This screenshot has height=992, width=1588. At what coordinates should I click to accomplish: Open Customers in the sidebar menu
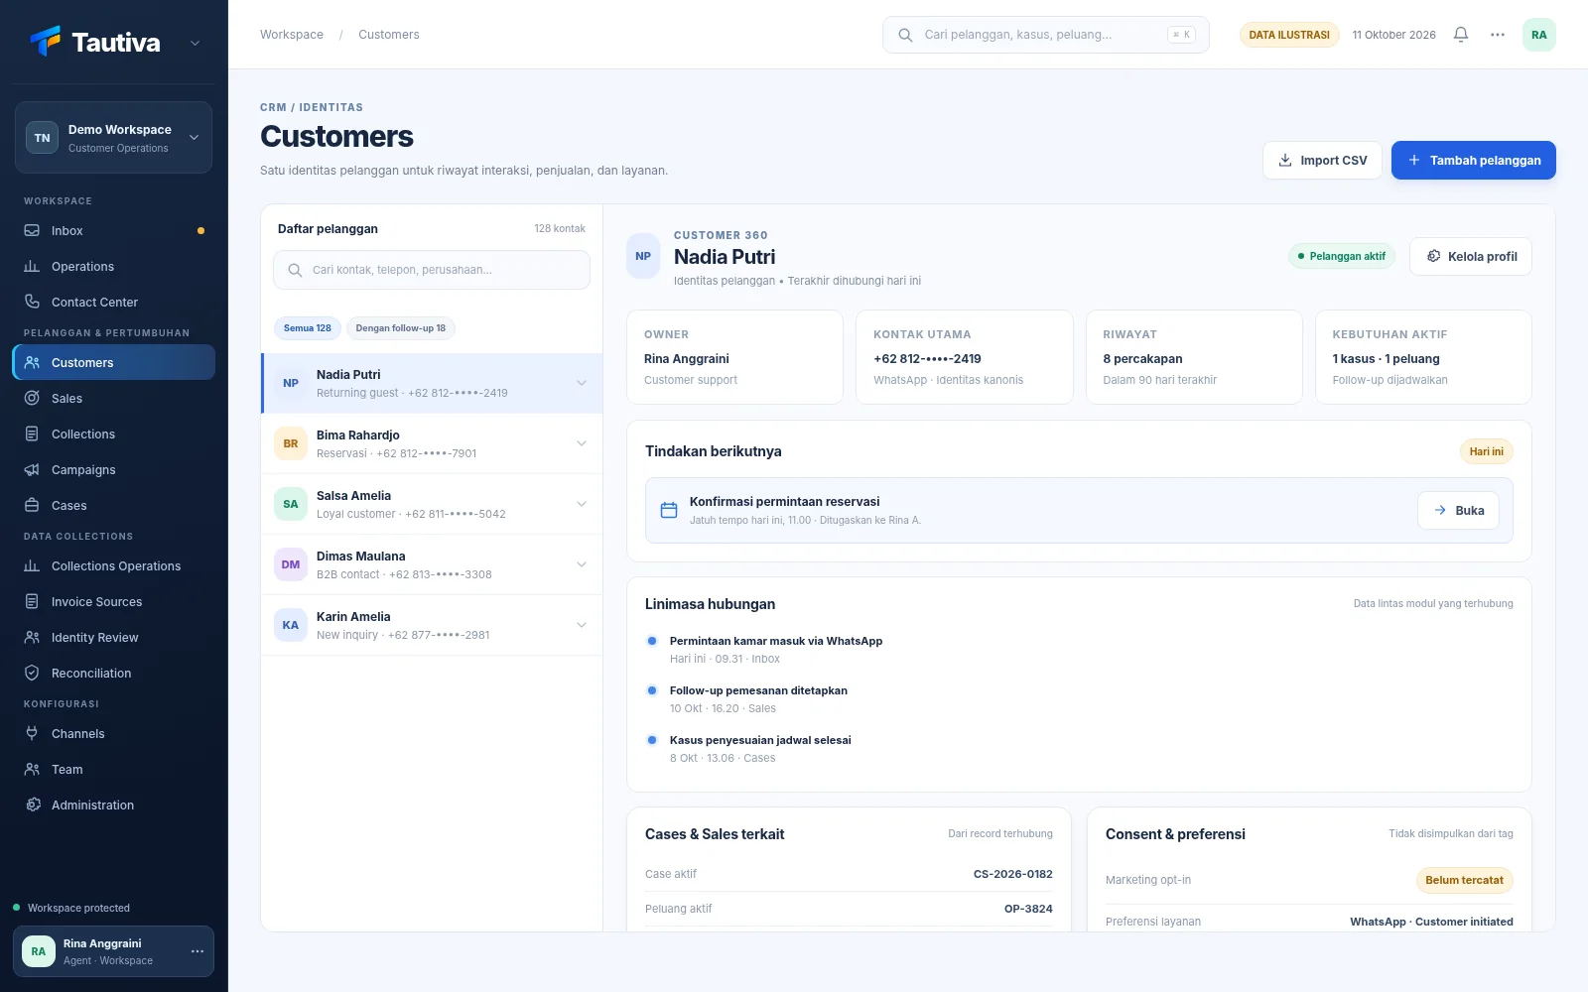[114, 363]
